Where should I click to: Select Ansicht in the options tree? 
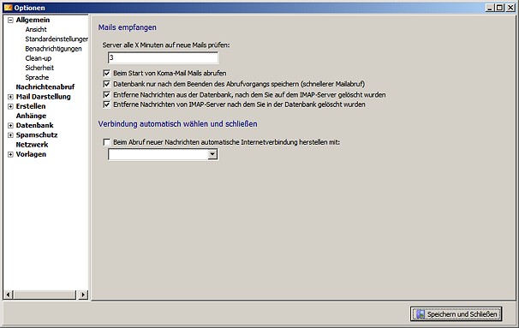point(36,29)
